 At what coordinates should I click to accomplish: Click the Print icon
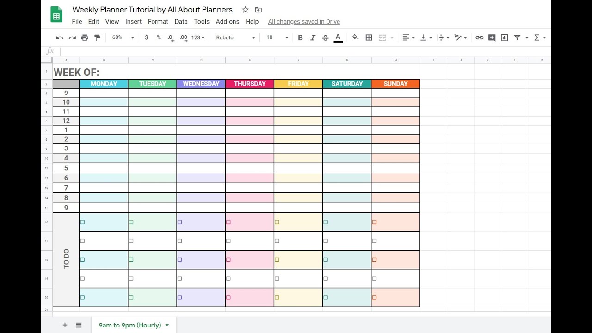pyautogui.click(x=85, y=37)
